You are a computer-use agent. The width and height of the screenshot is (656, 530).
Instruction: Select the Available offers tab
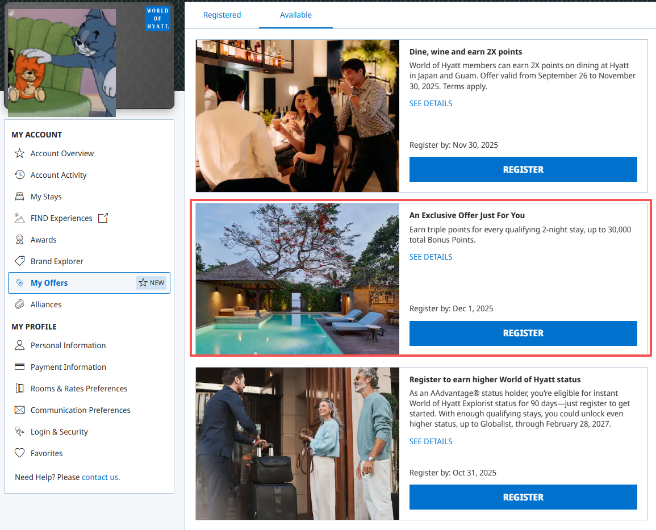[x=296, y=15]
